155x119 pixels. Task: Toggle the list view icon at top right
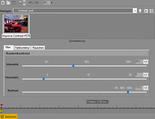click(x=152, y=11)
